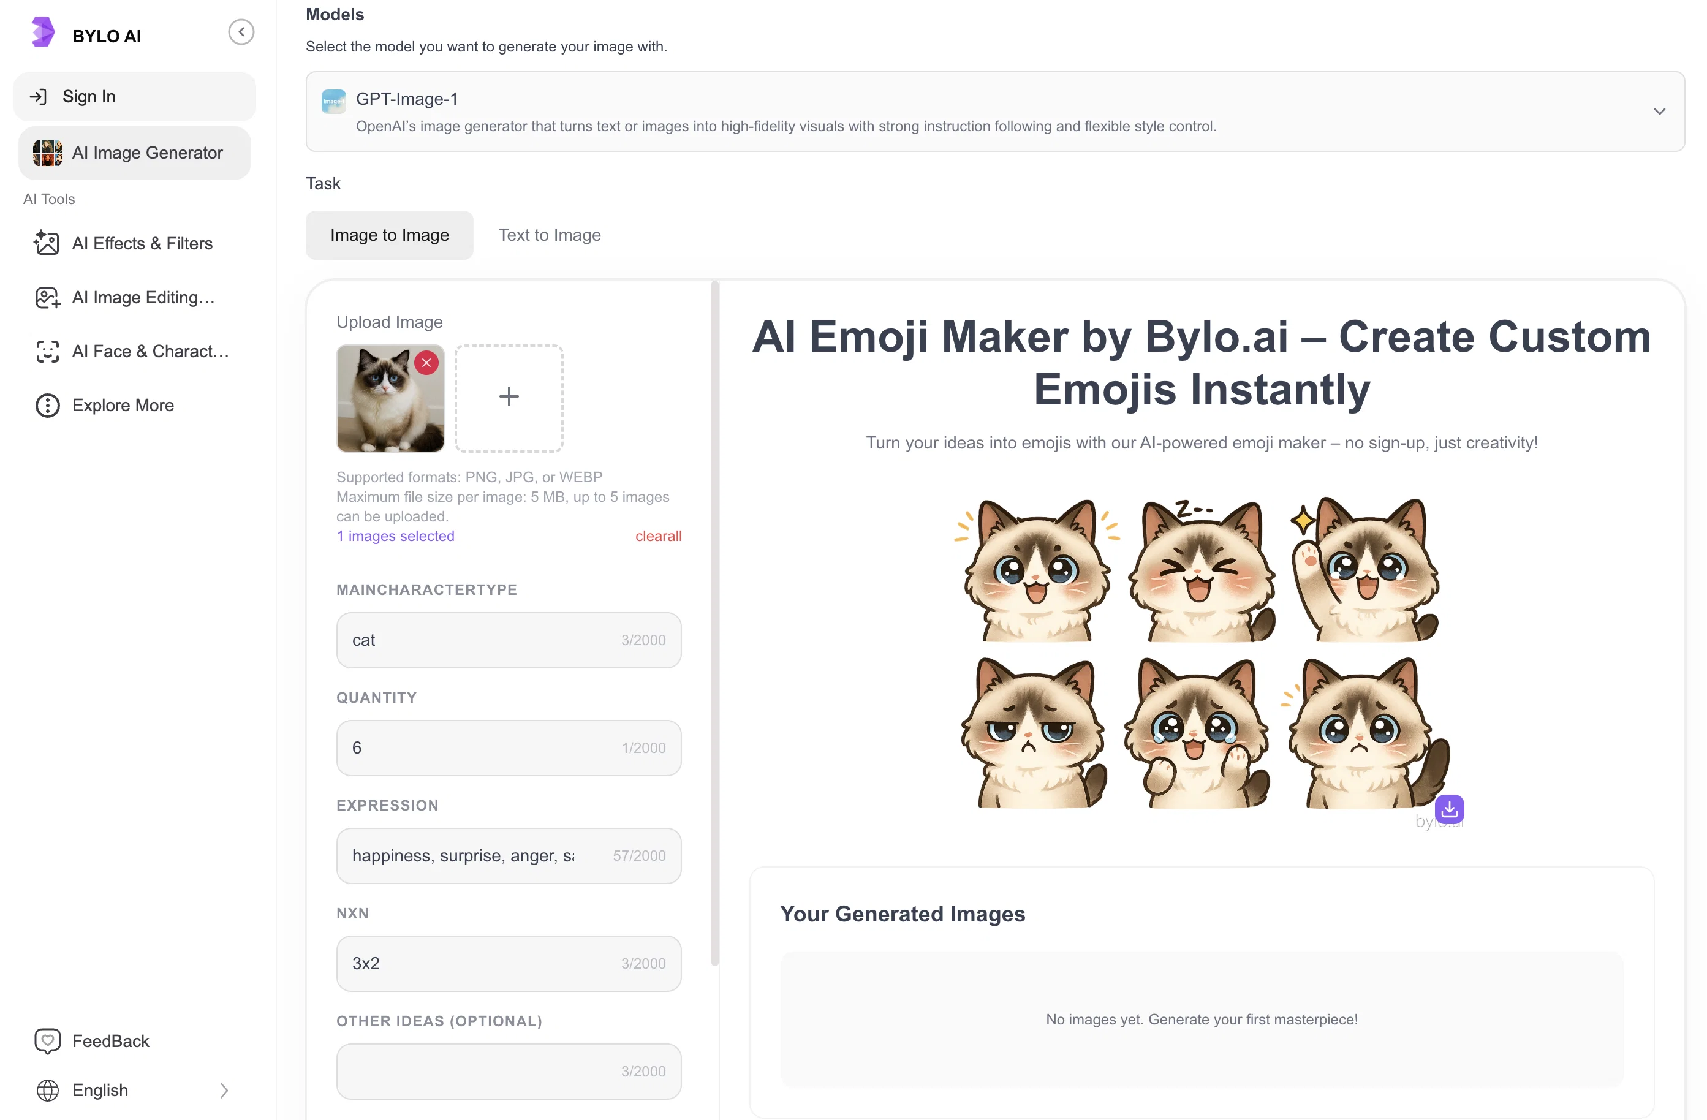This screenshot has height=1120, width=1707.
Task: Click the Sign In button
Action: [135, 96]
